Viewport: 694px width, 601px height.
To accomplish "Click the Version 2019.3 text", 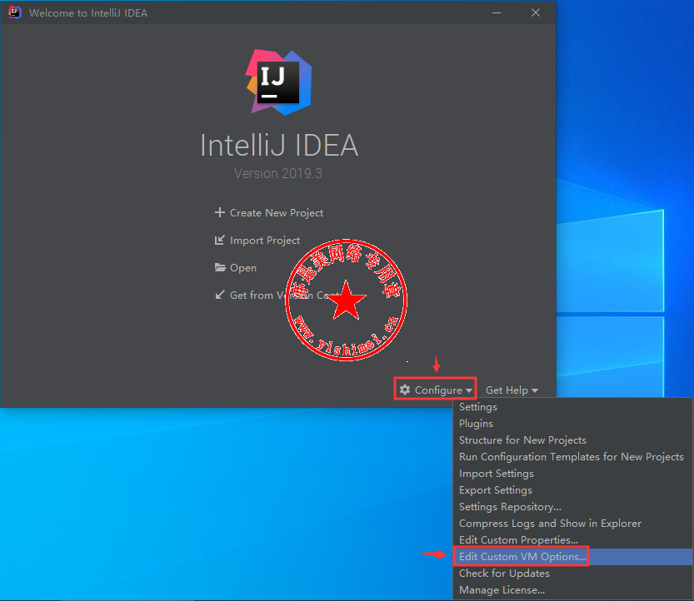I will (x=278, y=173).
